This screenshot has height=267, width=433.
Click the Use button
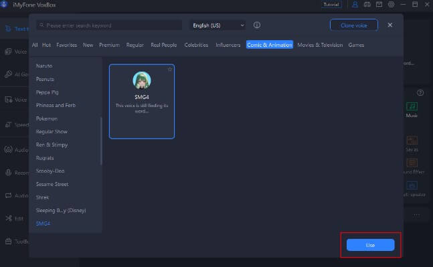(370, 245)
